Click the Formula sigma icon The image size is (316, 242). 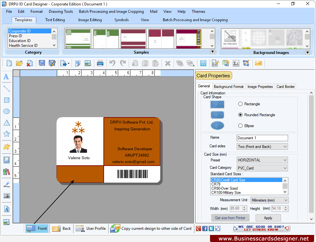pyautogui.click(x=236, y=63)
